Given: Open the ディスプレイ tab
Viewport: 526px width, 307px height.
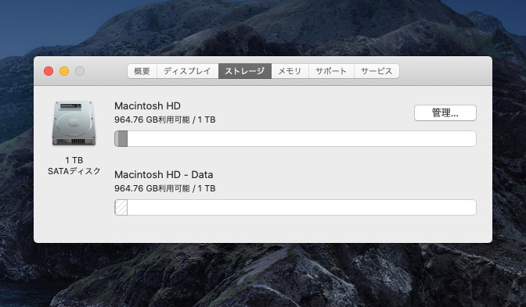Looking at the screenshot, I should (x=188, y=71).
